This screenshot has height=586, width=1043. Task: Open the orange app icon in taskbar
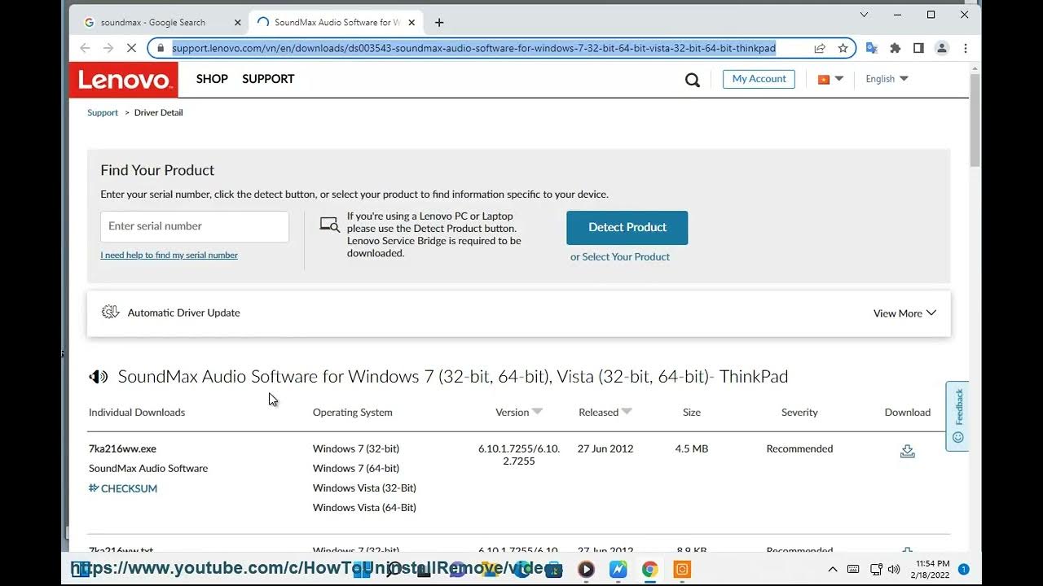coord(682,570)
